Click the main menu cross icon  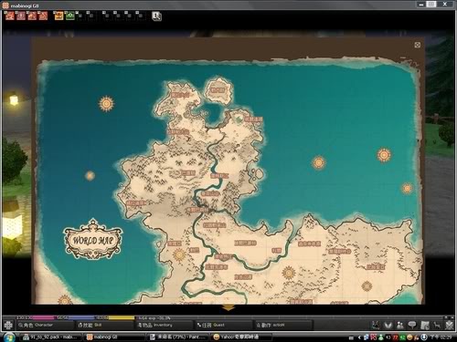click(8, 325)
